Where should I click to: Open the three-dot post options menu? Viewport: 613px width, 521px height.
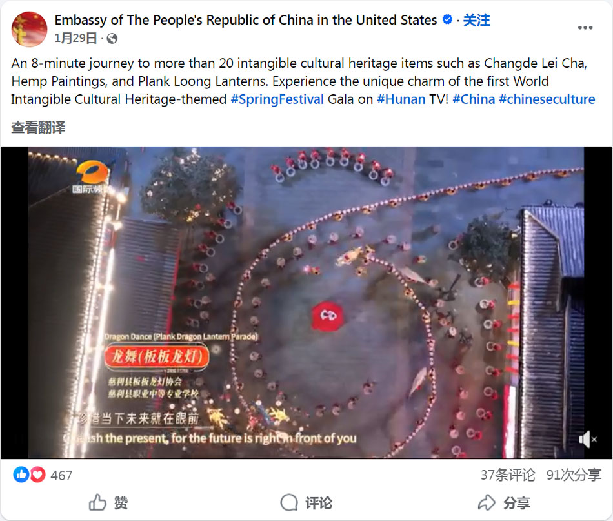tap(585, 28)
